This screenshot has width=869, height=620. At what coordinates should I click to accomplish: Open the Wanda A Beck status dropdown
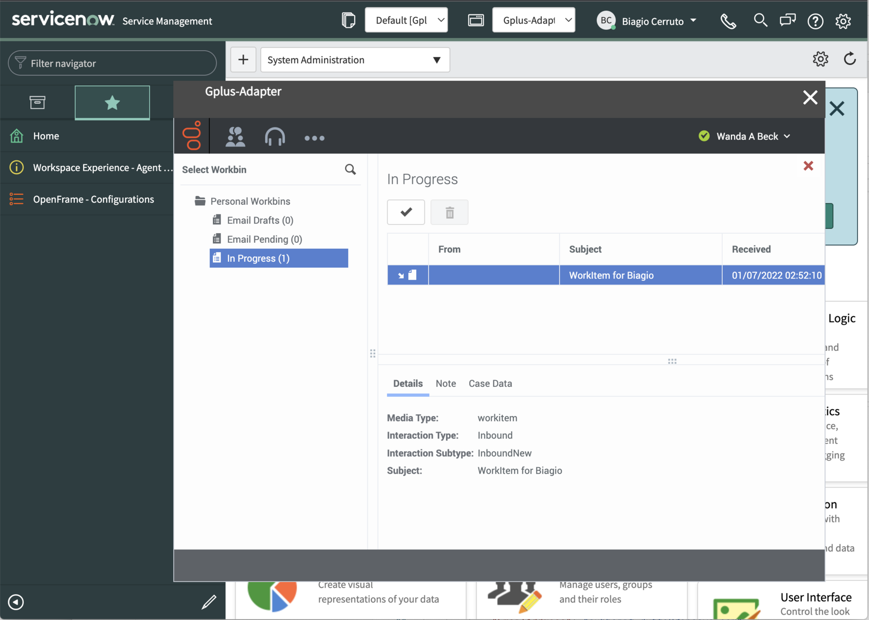754,136
